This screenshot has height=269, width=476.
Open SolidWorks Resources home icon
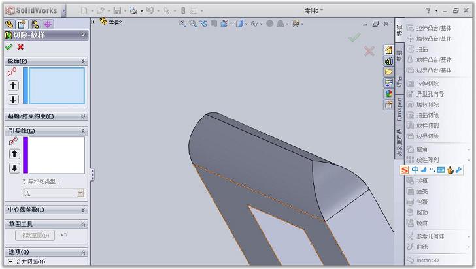click(388, 50)
